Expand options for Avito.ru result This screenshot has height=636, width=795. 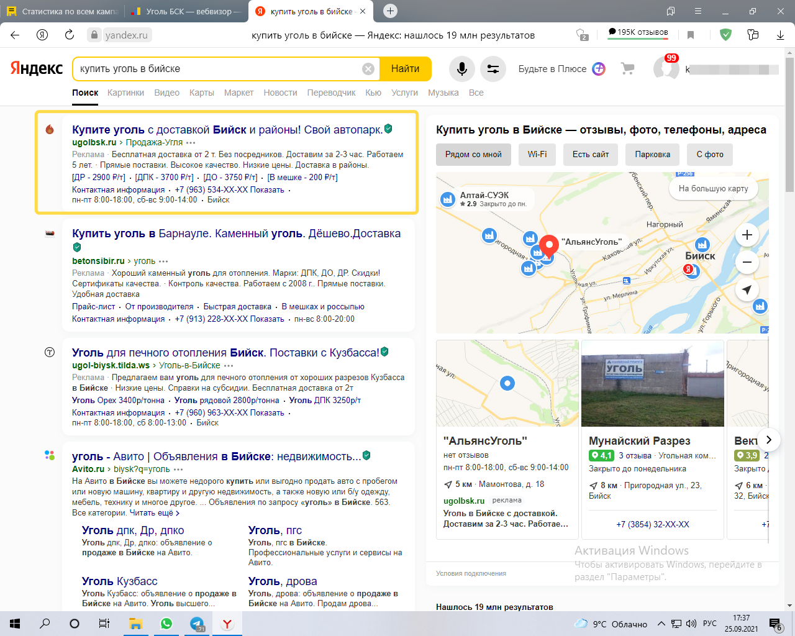click(178, 470)
